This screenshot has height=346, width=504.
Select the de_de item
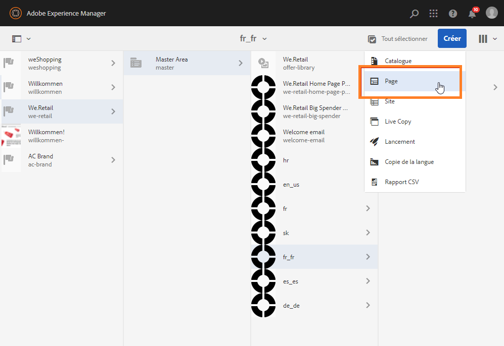(314, 305)
